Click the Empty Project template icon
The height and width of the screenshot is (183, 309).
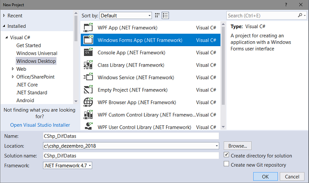point(88,89)
